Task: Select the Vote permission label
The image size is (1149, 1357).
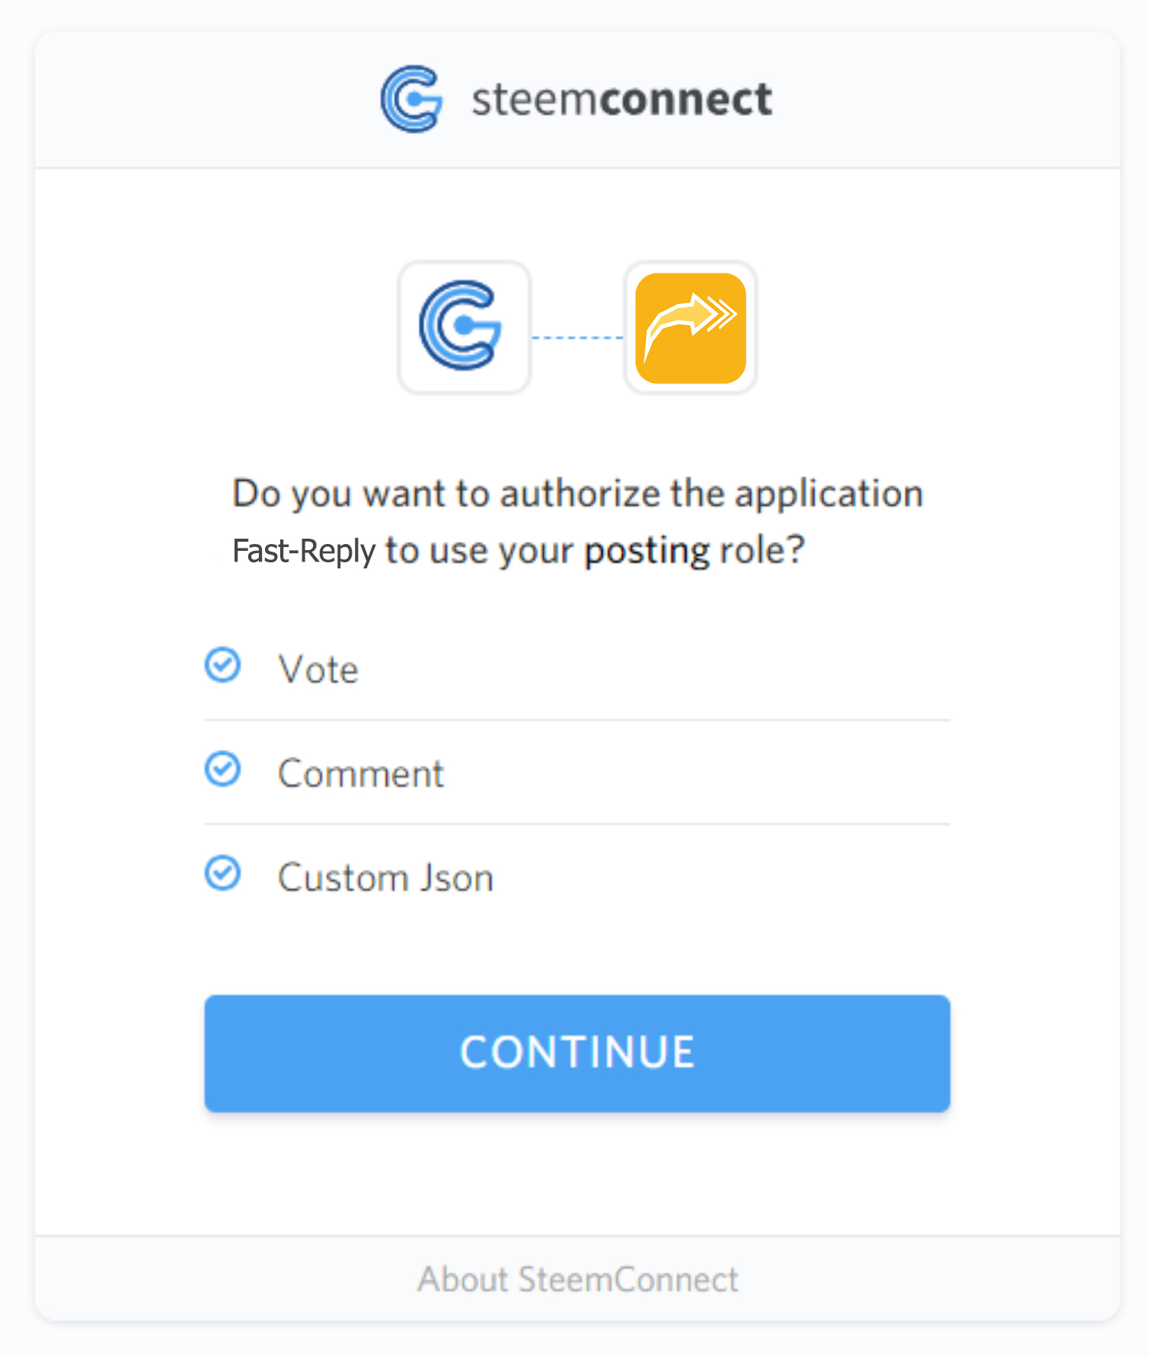Action: [318, 670]
